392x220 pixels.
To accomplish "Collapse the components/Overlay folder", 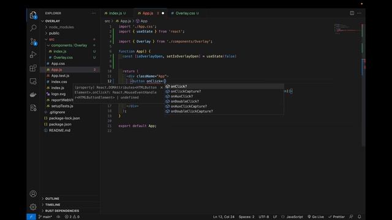I will pos(70,45).
